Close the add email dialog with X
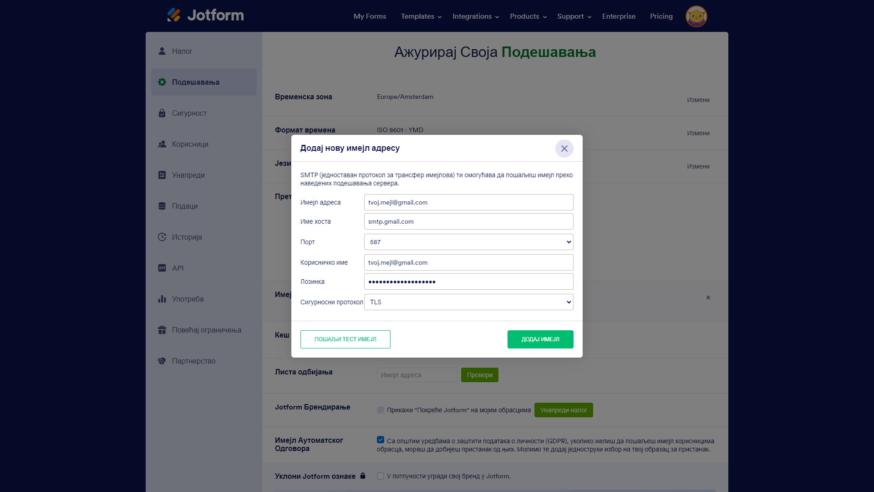 564,149
